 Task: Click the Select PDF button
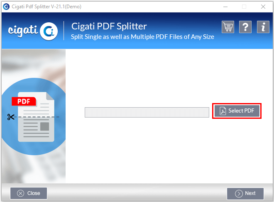(237, 111)
